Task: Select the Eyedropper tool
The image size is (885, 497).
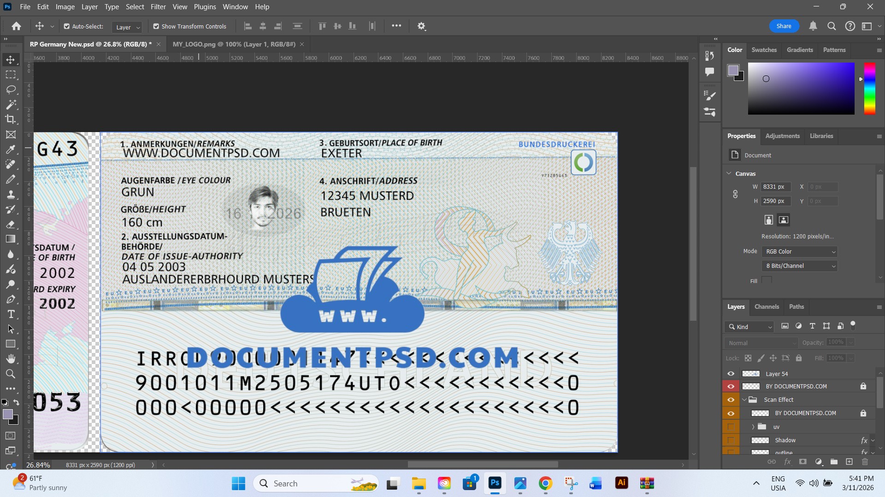Action: point(11,150)
